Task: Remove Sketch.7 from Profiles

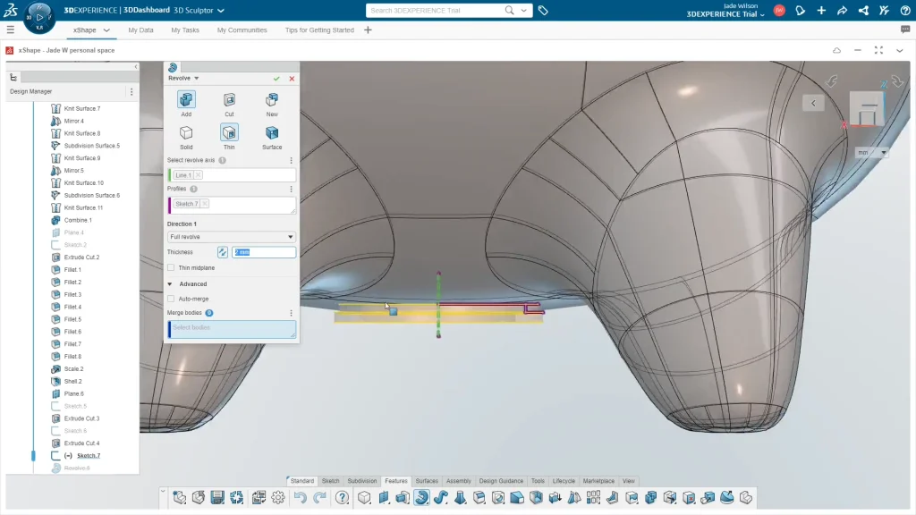Action: point(205,204)
